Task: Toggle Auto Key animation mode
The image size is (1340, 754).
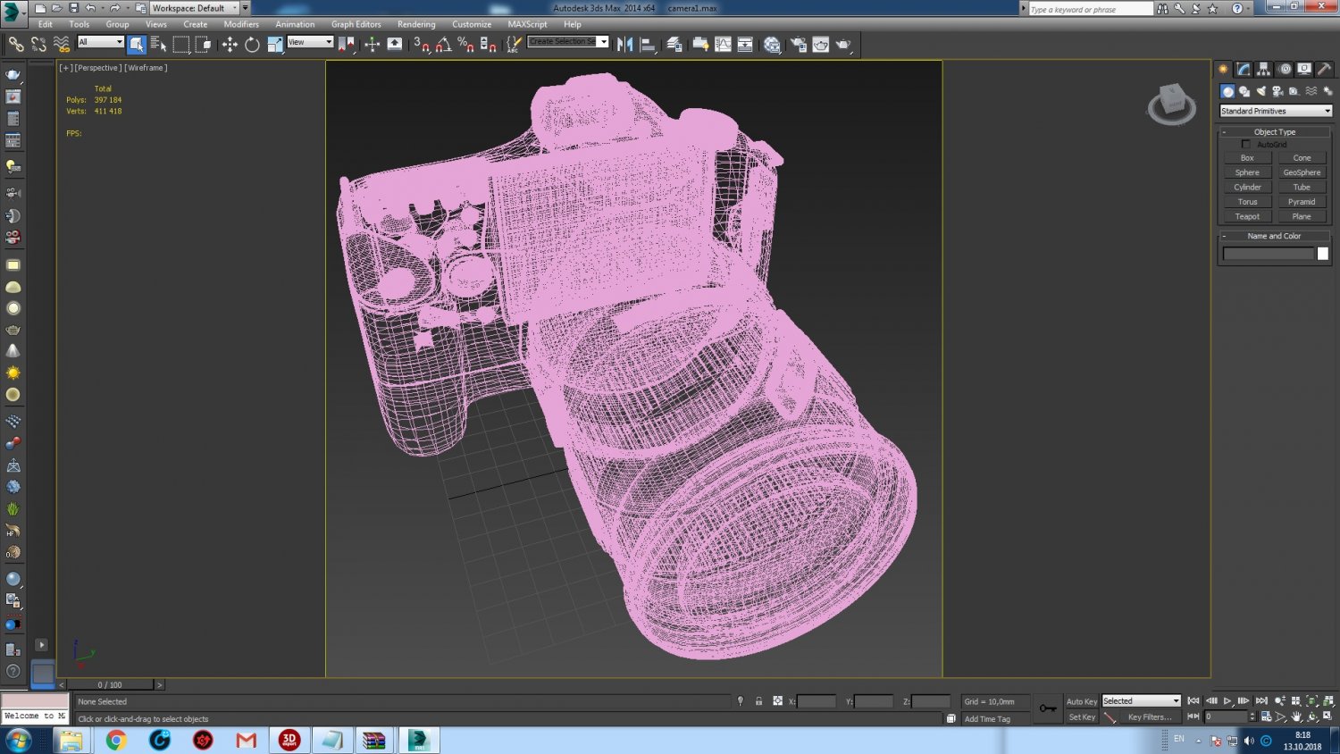Action: click(x=1080, y=701)
